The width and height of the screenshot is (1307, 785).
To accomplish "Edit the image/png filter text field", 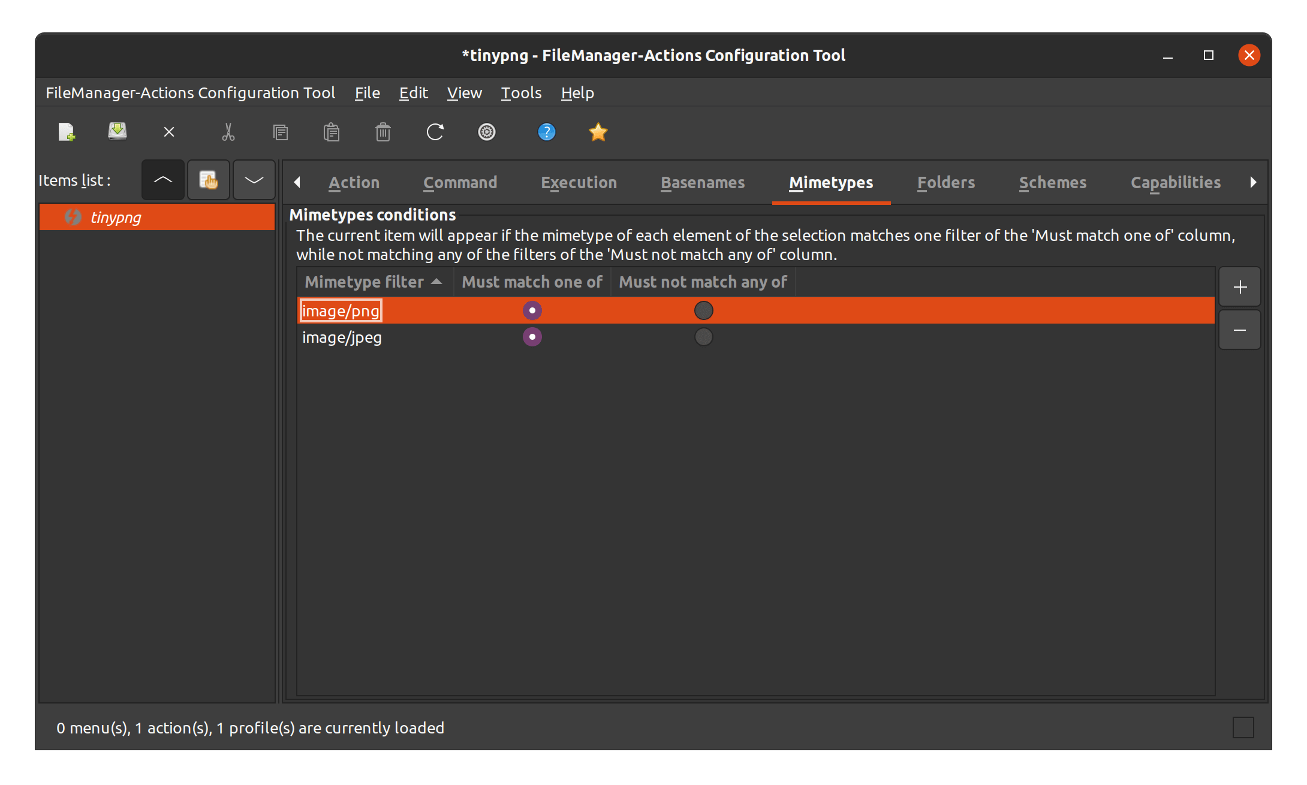I will pos(341,310).
